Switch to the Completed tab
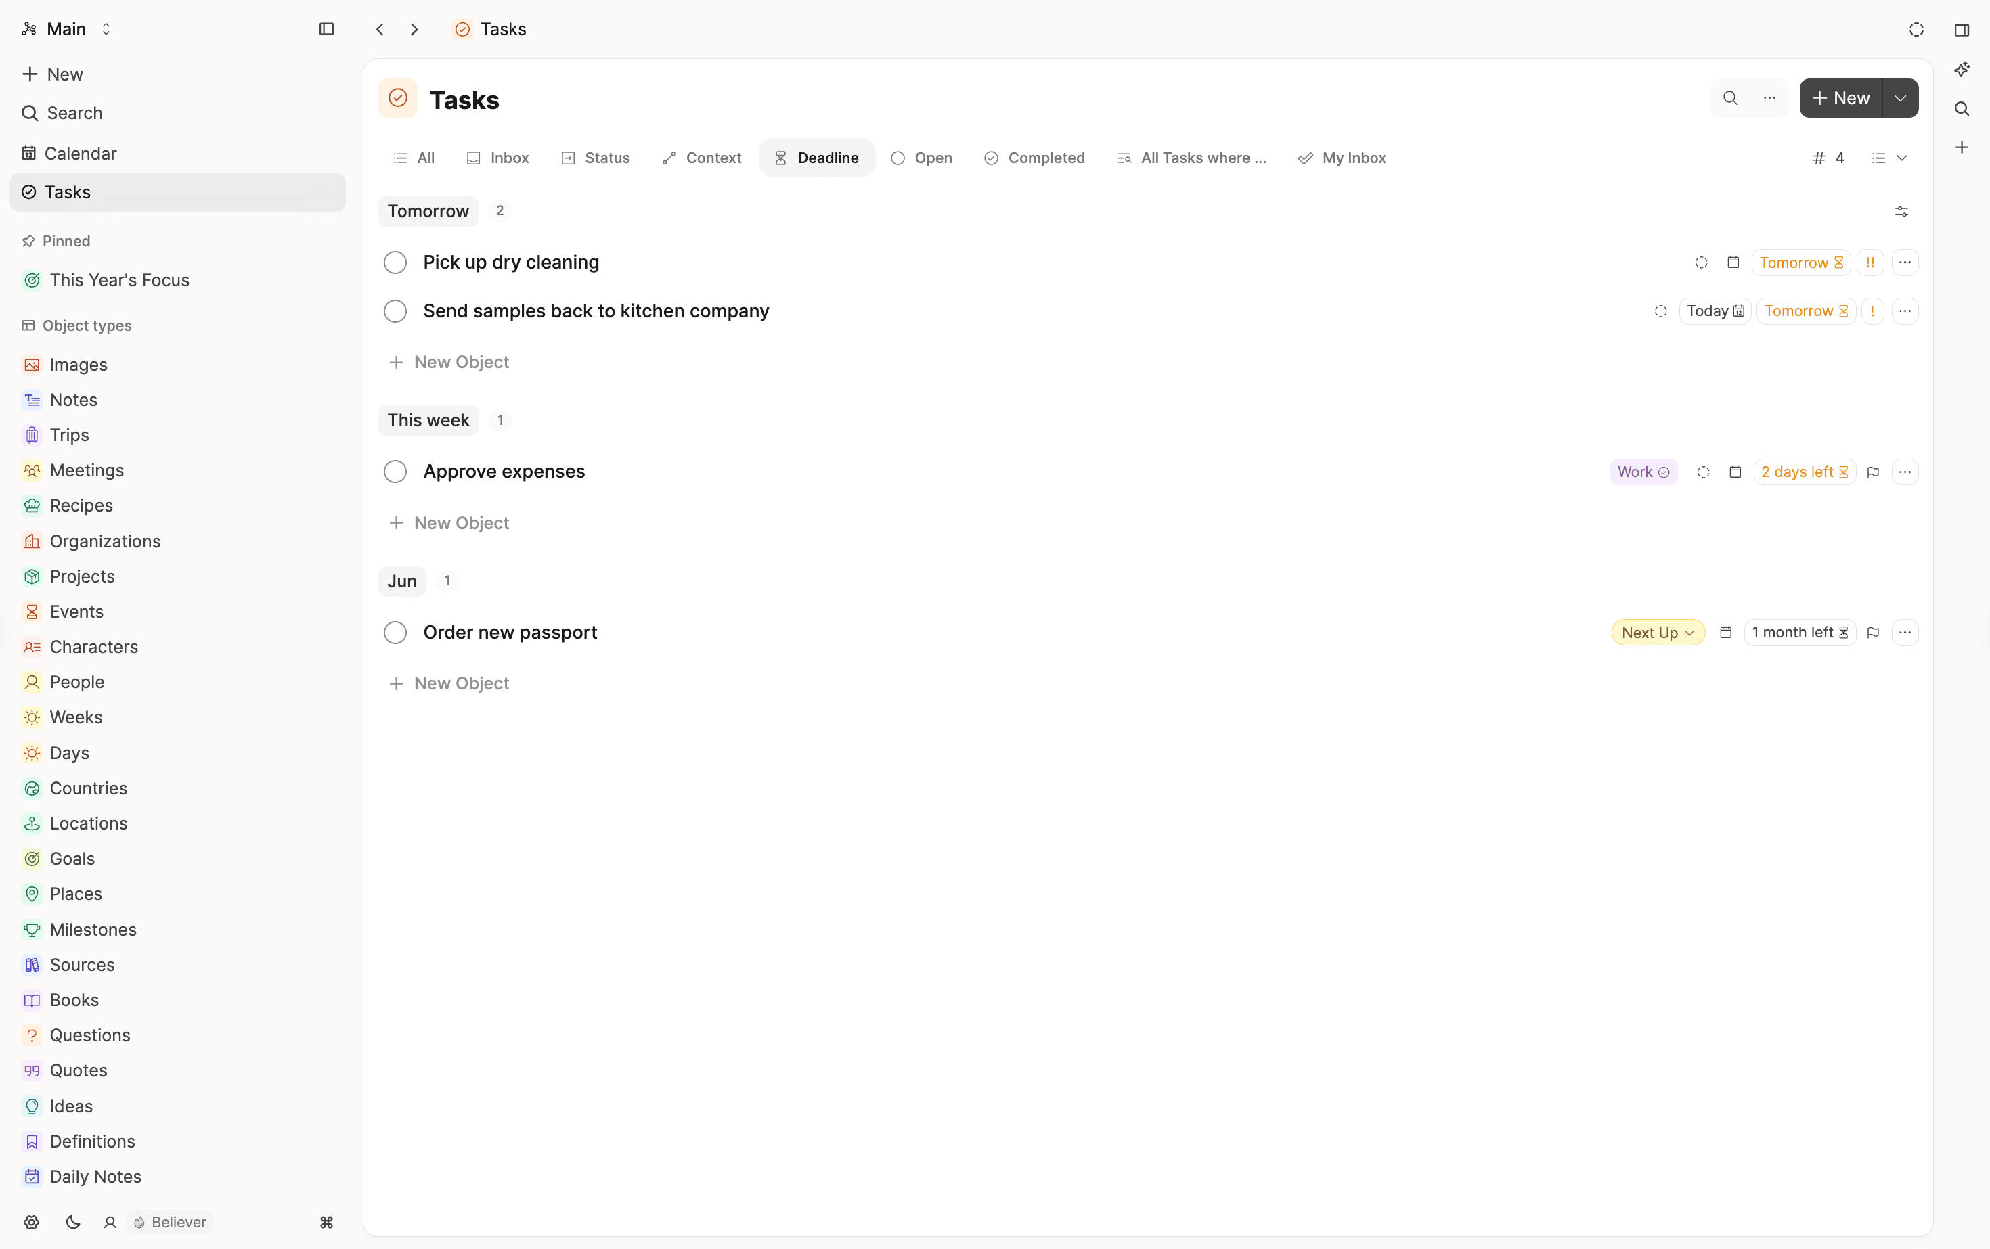The width and height of the screenshot is (1990, 1249). [1034, 158]
